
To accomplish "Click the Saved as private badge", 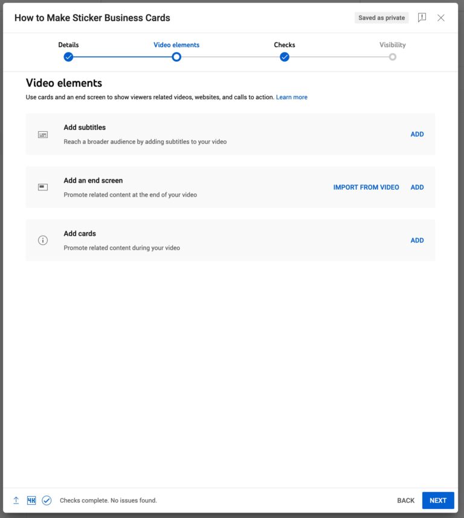I will click(381, 18).
